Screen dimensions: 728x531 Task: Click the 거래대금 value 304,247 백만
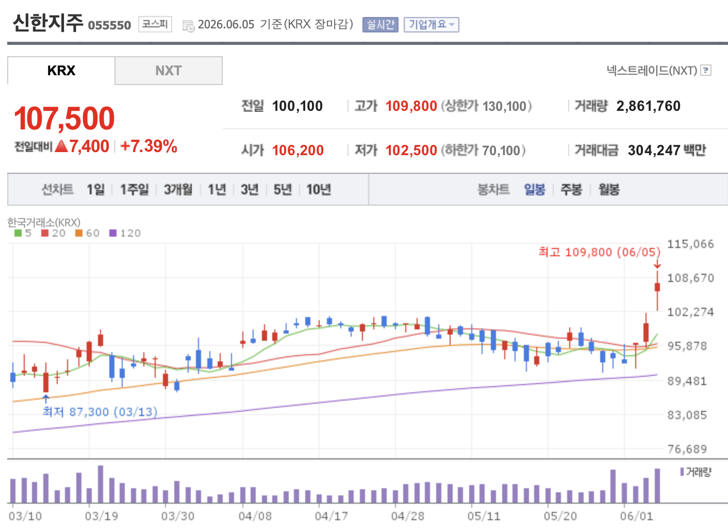tap(667, 151)
